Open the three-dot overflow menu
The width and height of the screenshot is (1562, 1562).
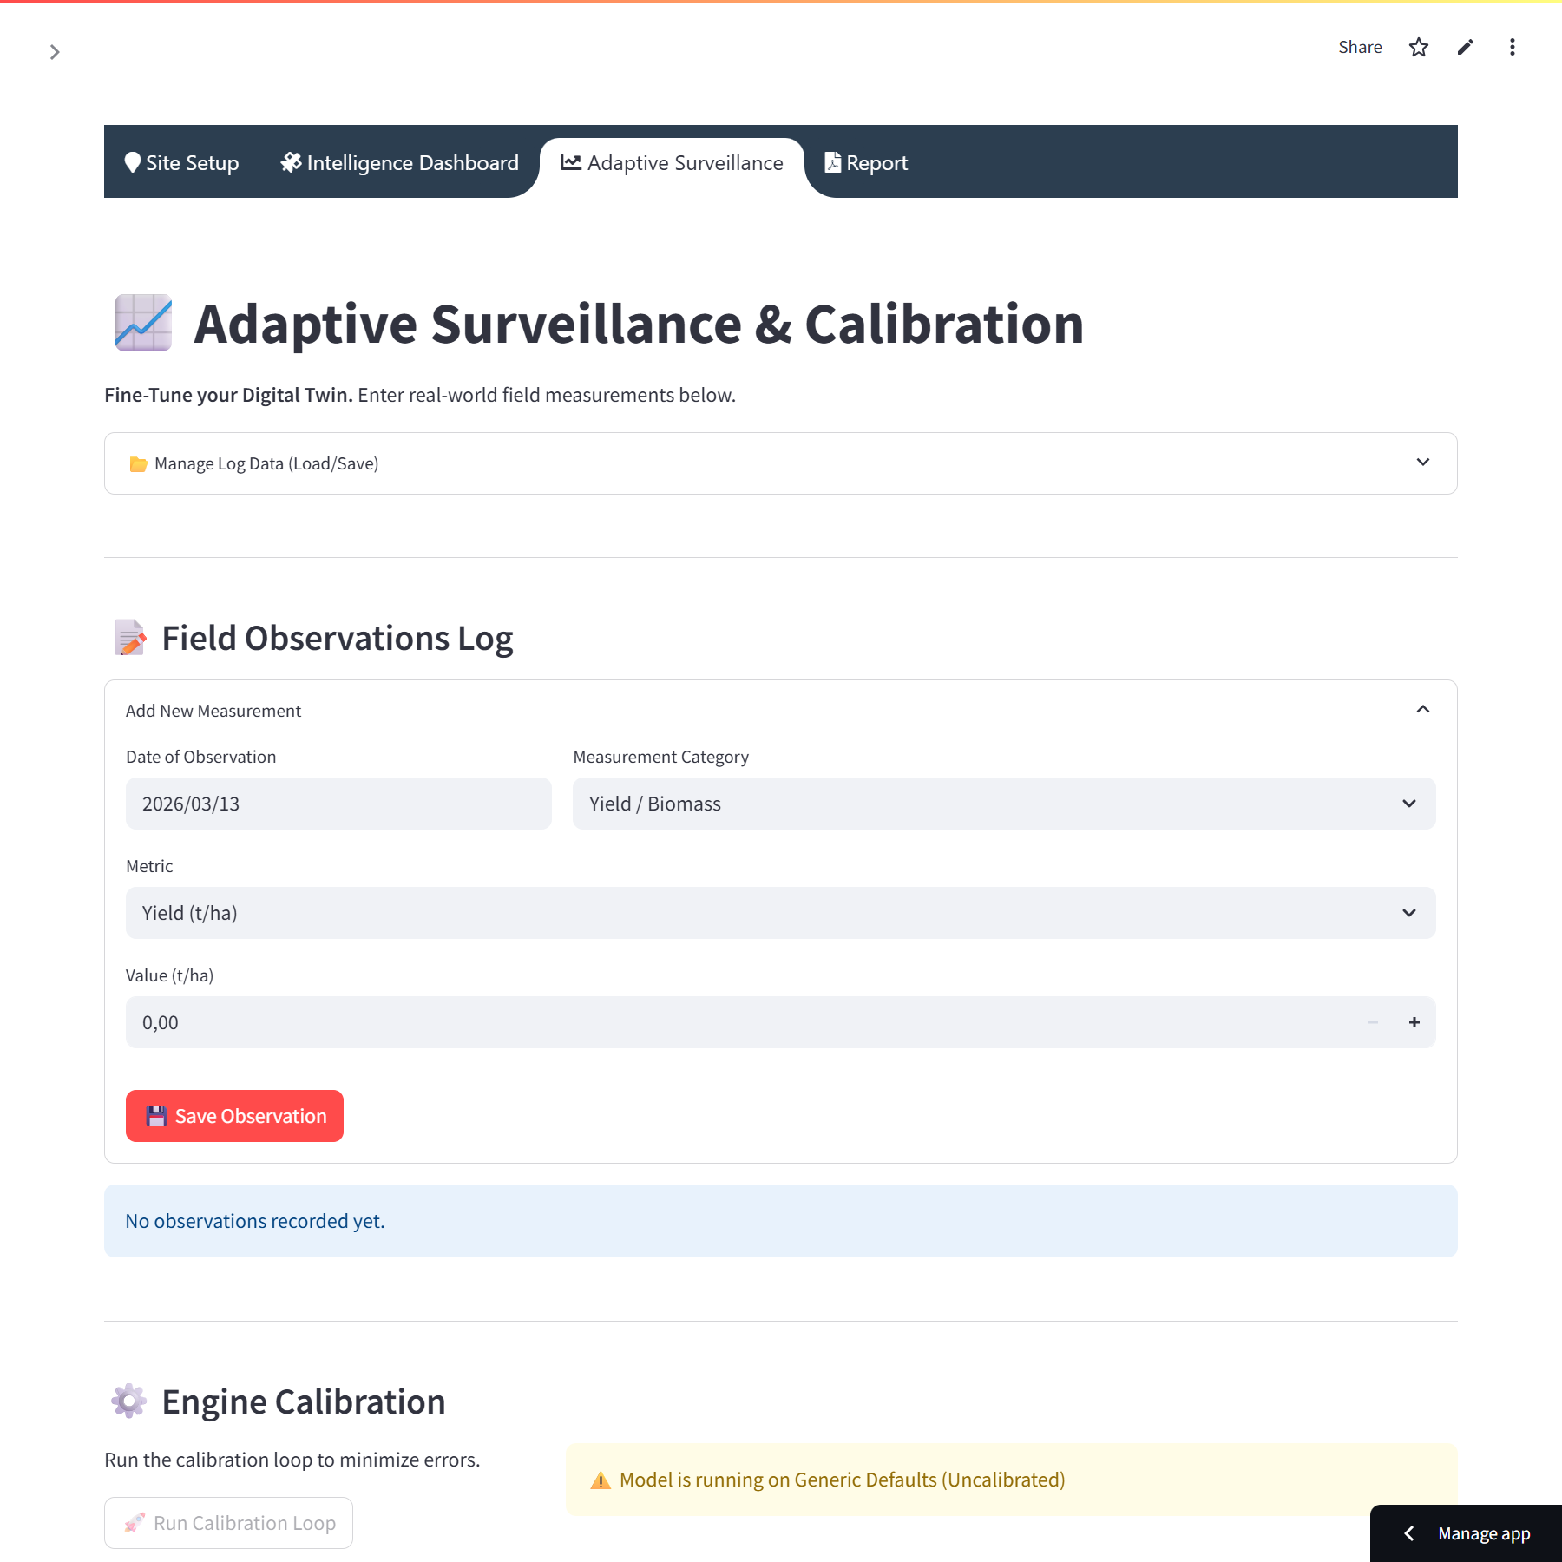[x=1513, y=47]
